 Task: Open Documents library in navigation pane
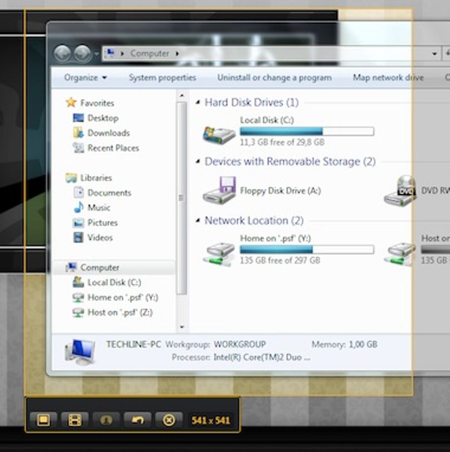tap(109, 193)
